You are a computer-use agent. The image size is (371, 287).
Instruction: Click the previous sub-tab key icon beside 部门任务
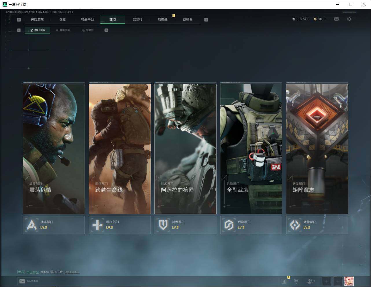(x=19, y=30)
